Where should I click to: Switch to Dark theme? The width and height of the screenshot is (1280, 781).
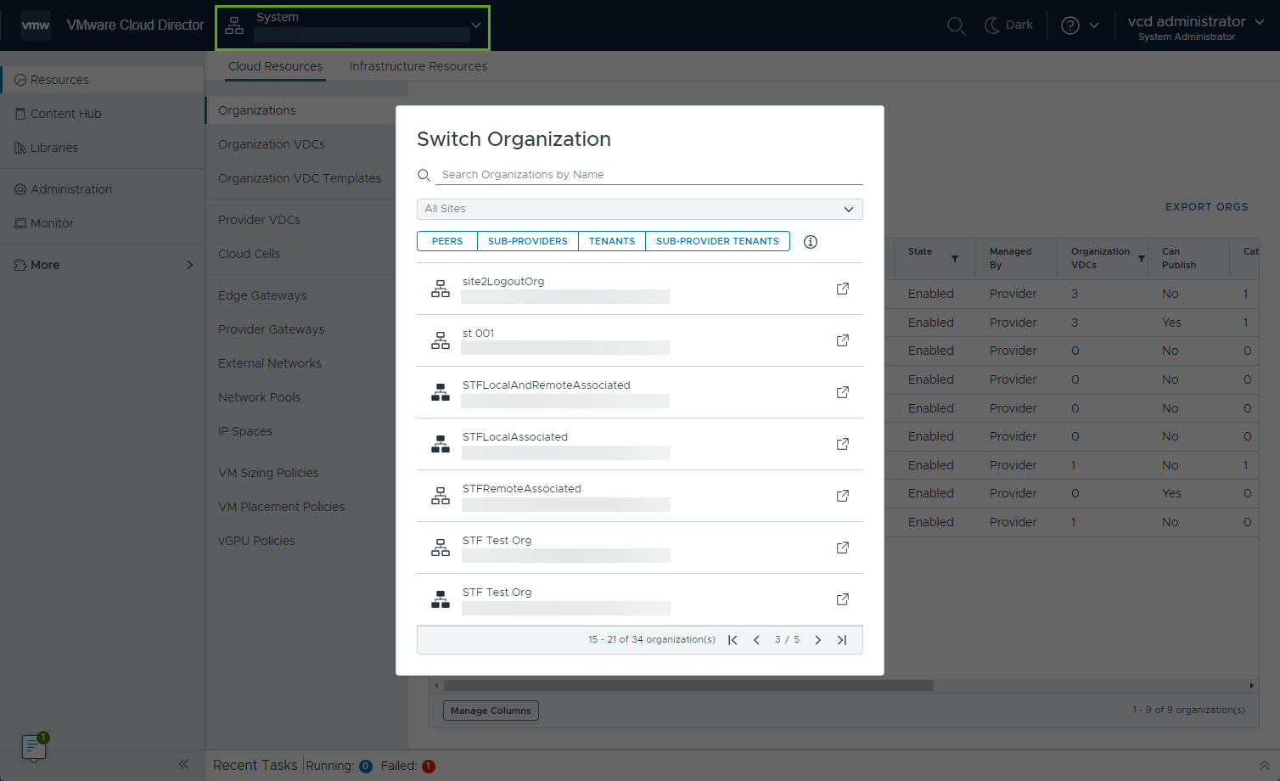click(1008, 25)
